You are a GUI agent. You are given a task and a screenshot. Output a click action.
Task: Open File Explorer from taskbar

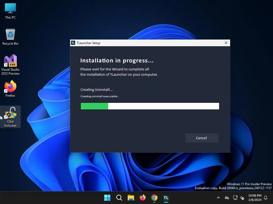[131, 198]
